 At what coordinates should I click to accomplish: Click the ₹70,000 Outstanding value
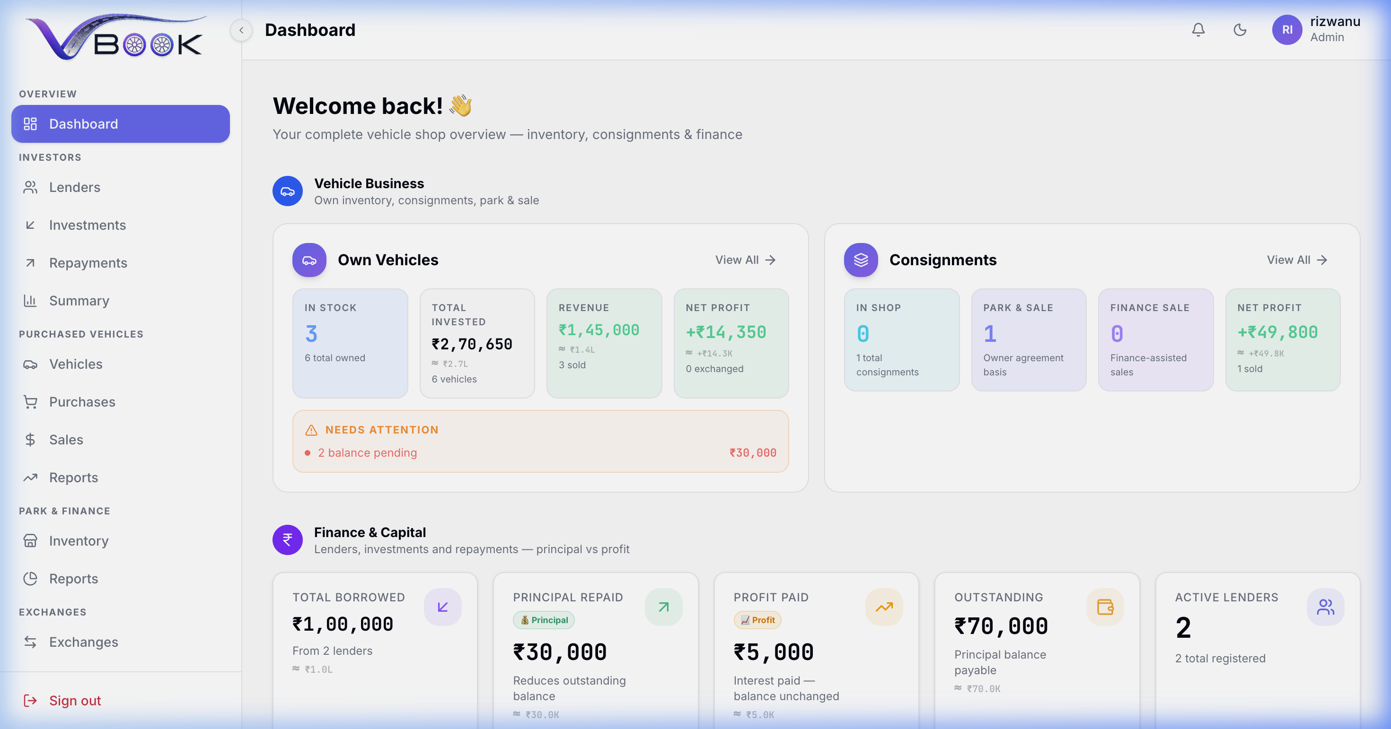click(x=1001, y=626)
